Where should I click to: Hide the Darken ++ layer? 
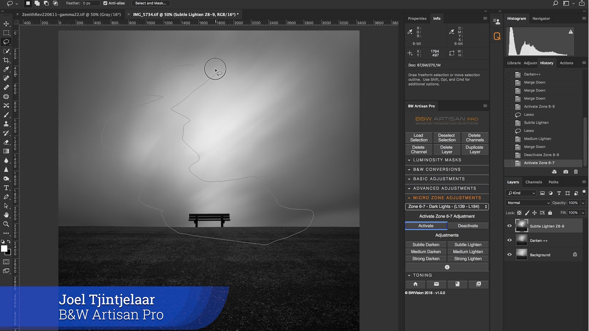click(x=509, y=240)
